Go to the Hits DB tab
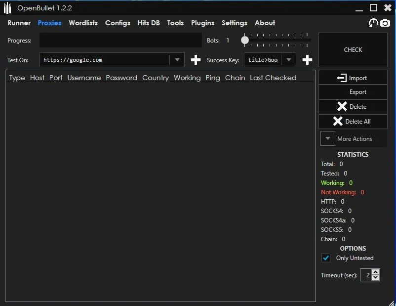 (149, 23)
